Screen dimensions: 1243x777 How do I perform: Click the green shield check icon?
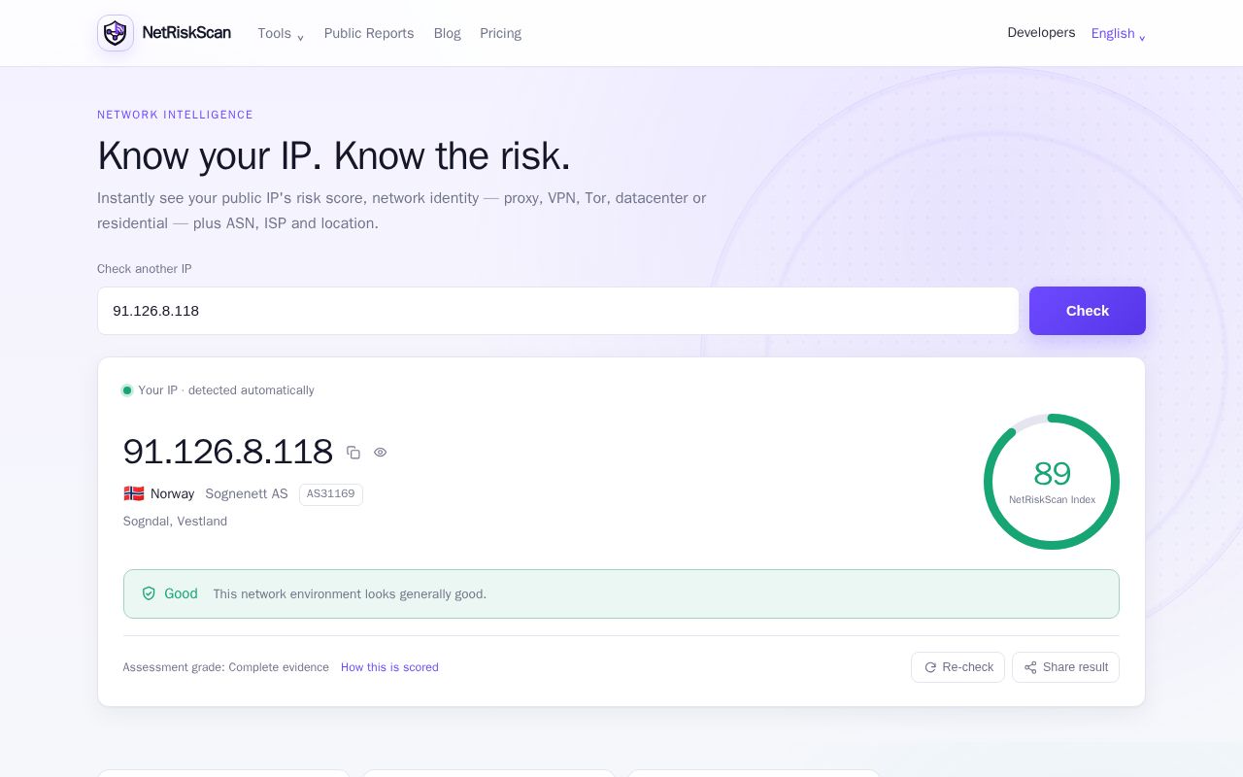pos(149,593)
